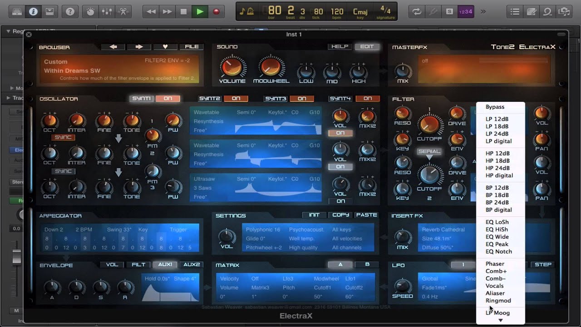Toggle the Solo S button in toolbar
Viewport: 581px width, 327px height.
tap(449, 12)
